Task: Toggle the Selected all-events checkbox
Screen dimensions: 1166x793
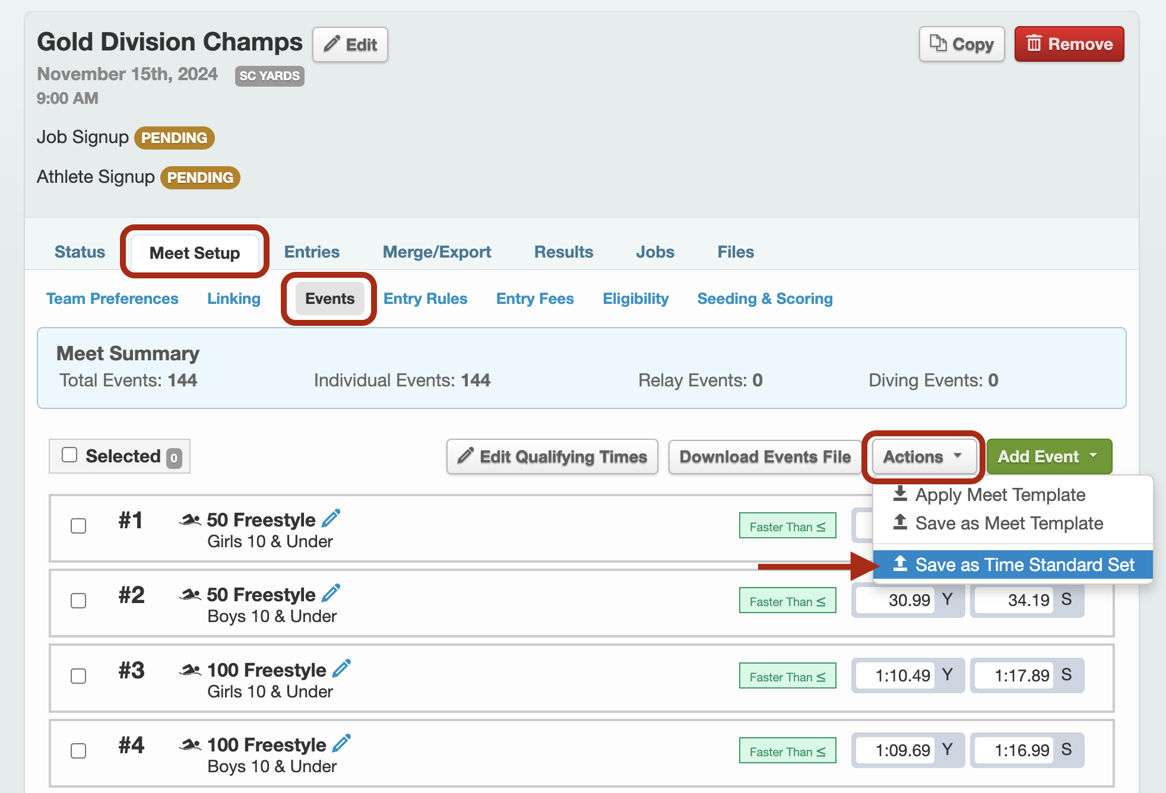Action: (69, 455)
